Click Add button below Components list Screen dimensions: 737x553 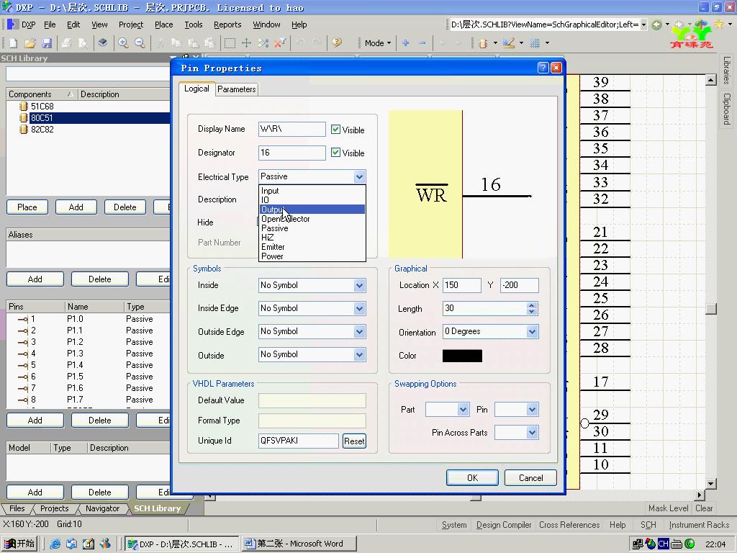(76, 207)
